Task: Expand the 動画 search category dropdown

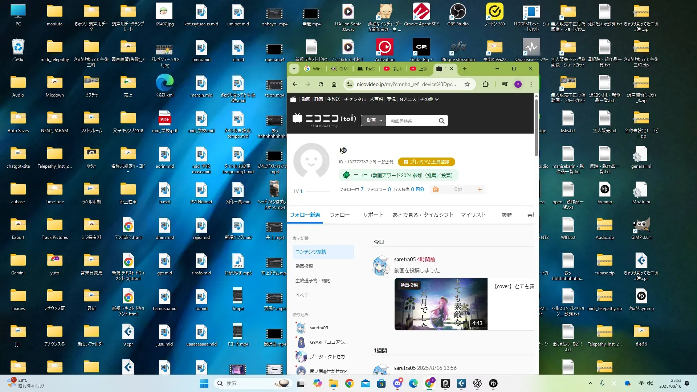Action: (x=374, y=121)
